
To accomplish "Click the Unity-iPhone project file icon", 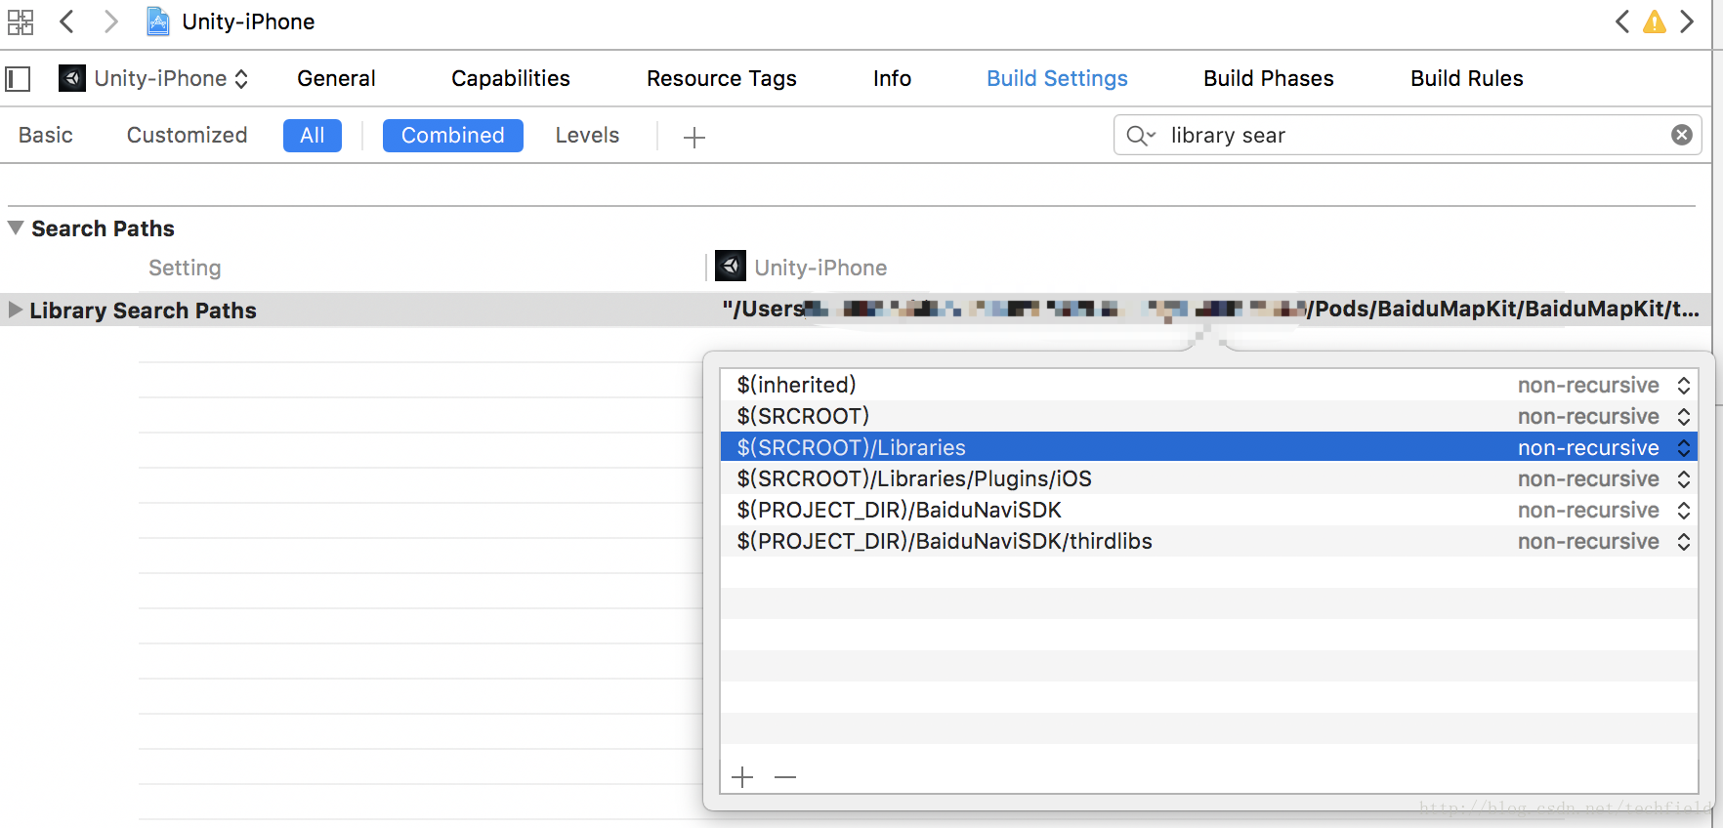I will (x=157, y=21).
